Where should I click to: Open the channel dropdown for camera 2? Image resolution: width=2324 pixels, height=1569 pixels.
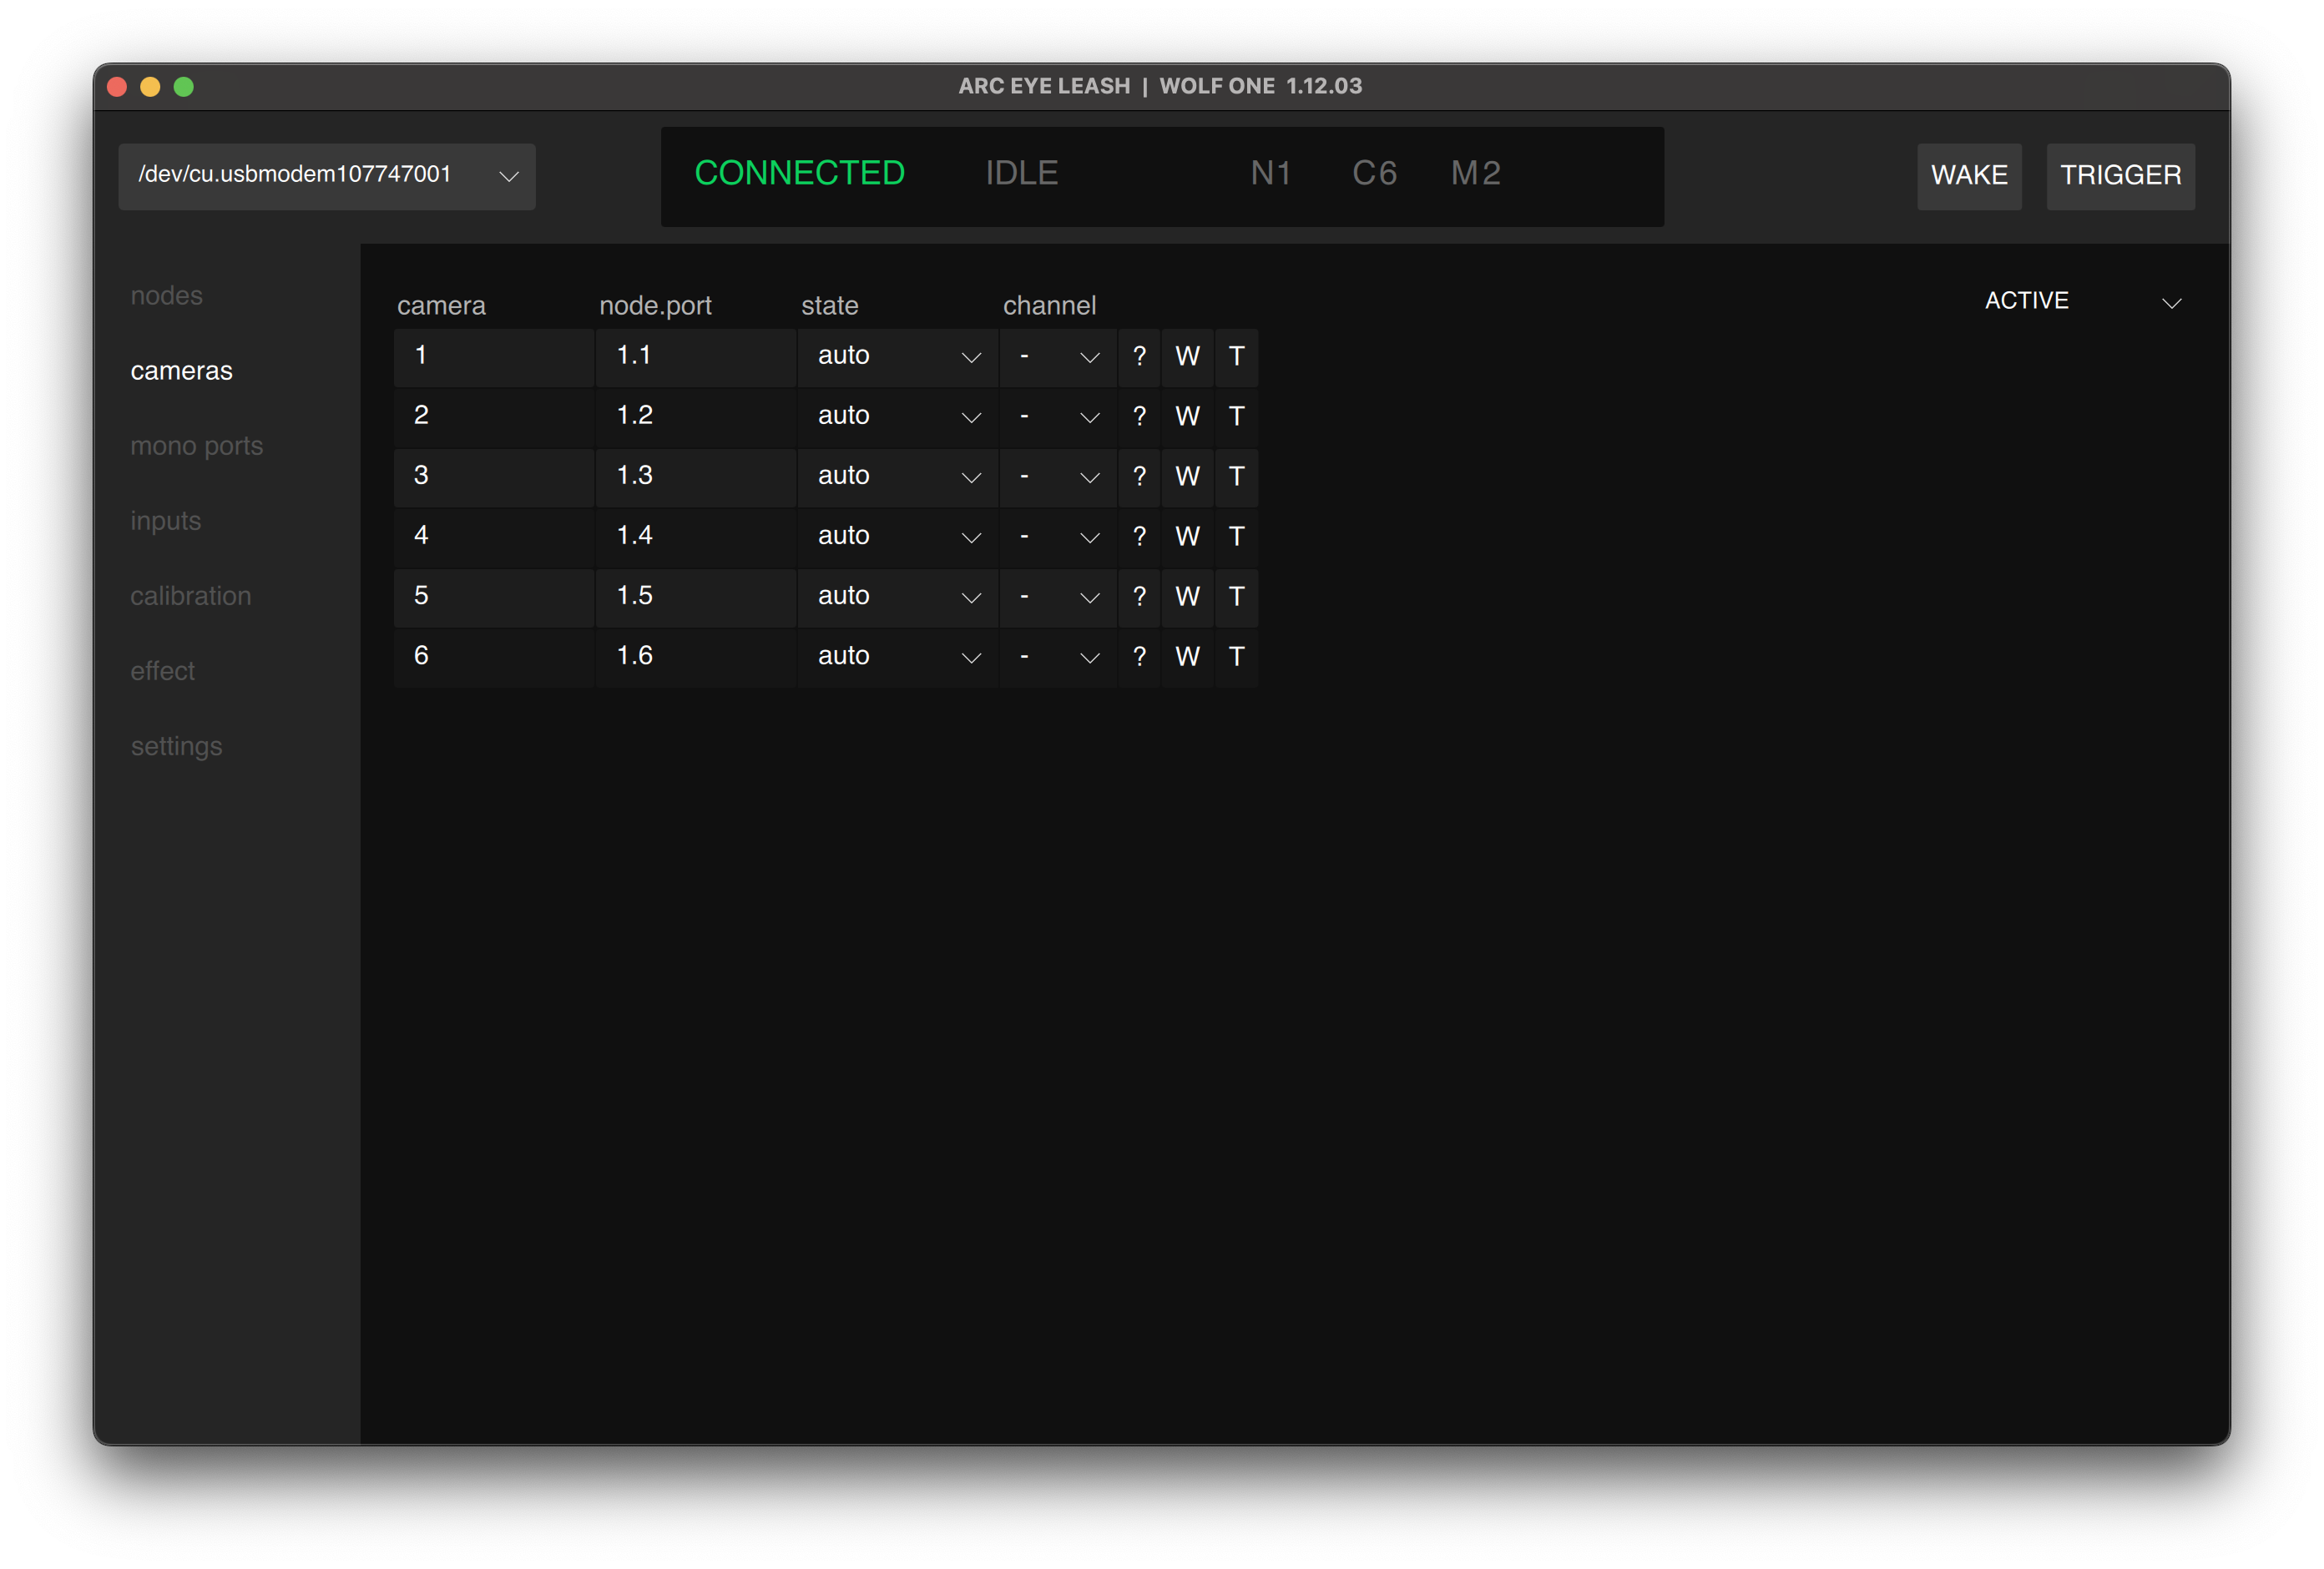point(1058,417)
